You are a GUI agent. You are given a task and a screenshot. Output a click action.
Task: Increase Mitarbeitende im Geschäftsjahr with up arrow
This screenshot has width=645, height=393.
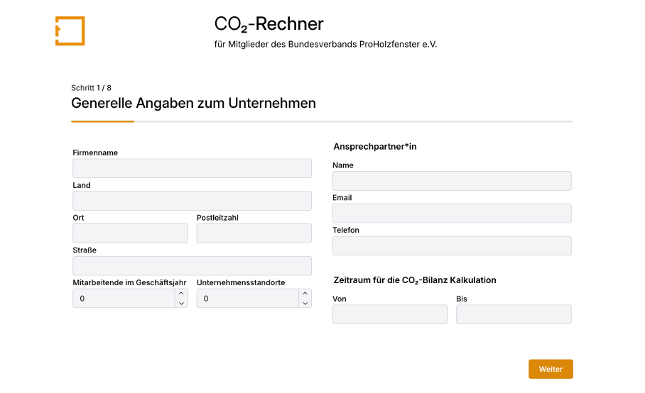(x=181, y=293)
